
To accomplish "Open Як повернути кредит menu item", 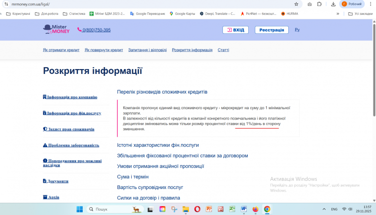I will [x=104, y=50].
